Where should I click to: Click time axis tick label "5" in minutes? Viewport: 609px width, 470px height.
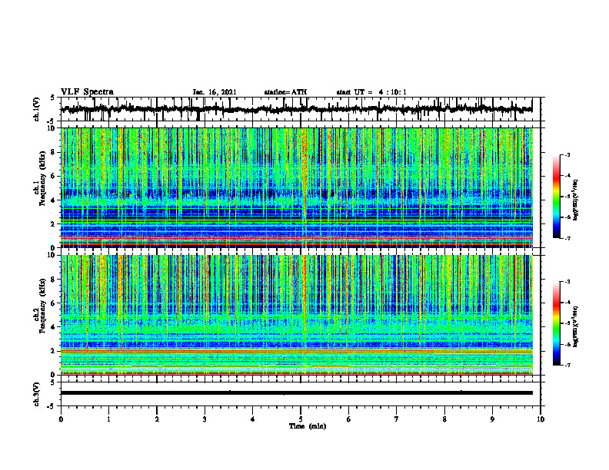point(301,419)
